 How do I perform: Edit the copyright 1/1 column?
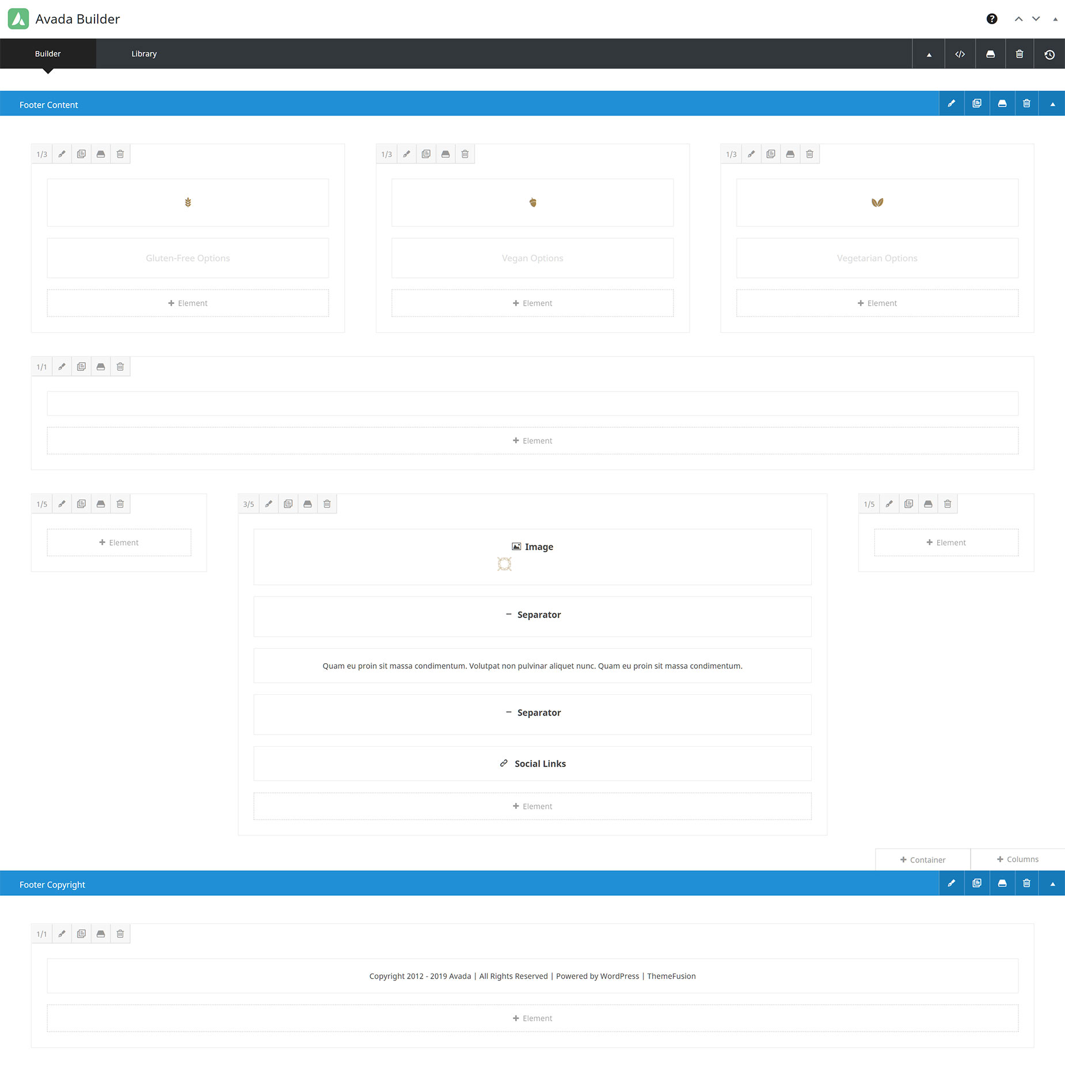click(62, 934)
